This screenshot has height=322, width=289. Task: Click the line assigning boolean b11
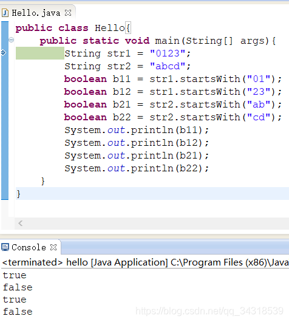click(172, 79)
